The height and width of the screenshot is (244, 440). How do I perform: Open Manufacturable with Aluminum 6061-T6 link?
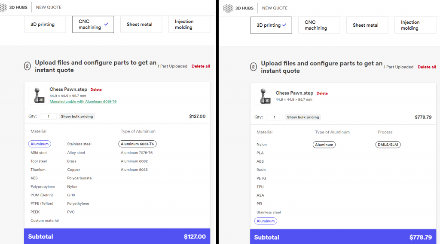click(x=83, y=102)
